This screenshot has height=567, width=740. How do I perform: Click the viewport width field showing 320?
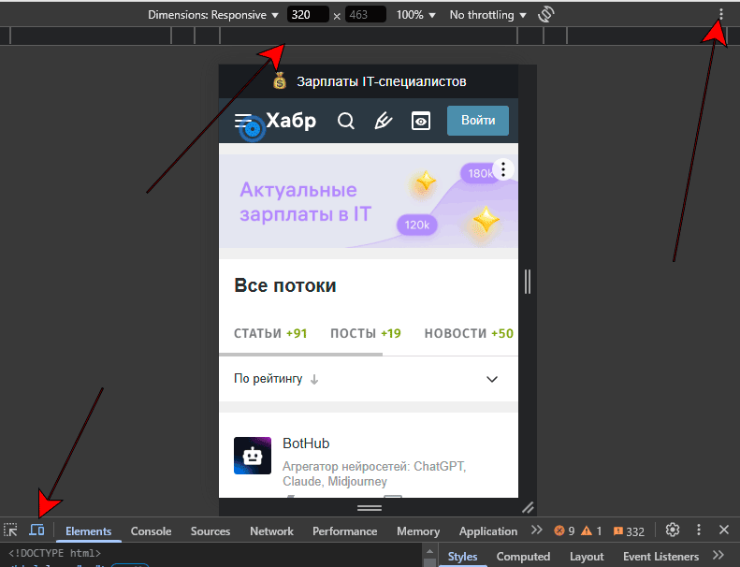(x=308, y=15)
